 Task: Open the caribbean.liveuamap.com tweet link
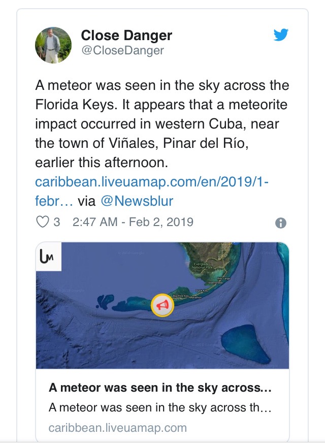(151, 182)
